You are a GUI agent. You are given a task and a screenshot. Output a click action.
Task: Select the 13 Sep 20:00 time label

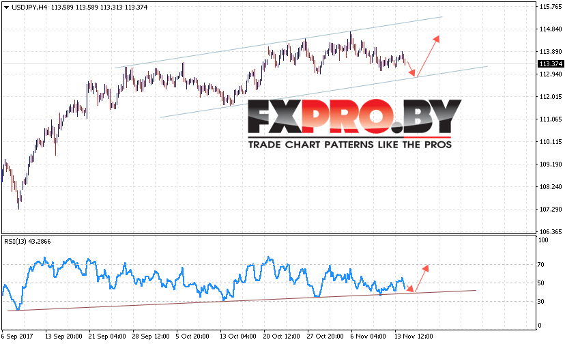63,336
